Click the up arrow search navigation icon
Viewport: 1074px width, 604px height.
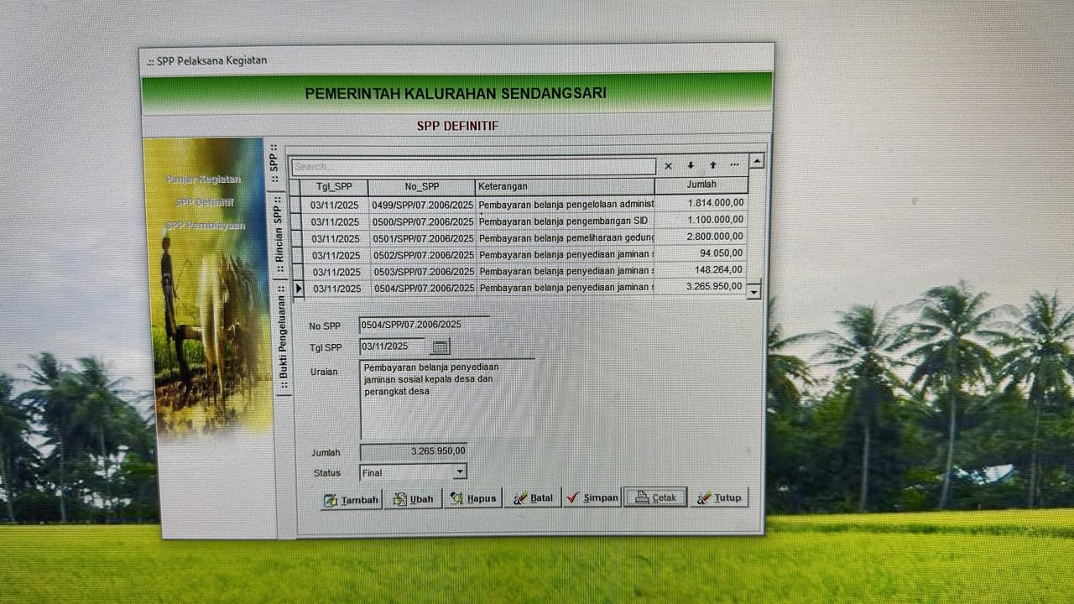712,166
